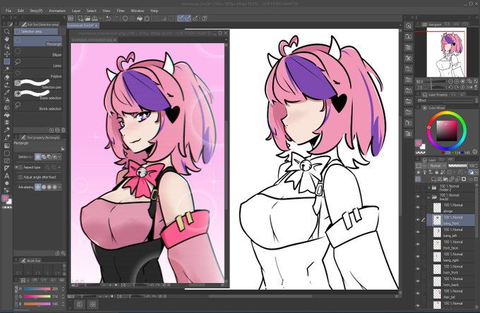Click the Navigator panel tab icon

coord(425,25)
